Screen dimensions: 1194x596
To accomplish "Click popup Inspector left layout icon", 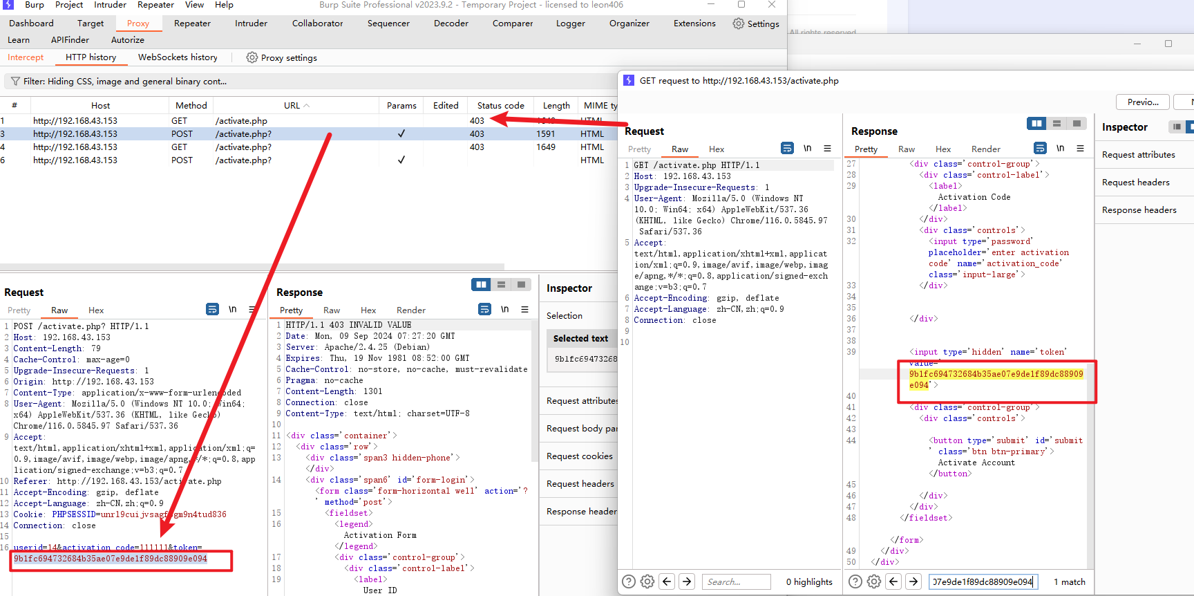I will click(x=1177, y=127).
